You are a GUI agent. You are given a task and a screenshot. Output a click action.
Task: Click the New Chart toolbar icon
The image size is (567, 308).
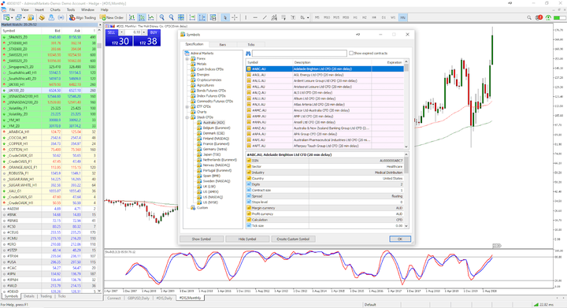point(6,17)
